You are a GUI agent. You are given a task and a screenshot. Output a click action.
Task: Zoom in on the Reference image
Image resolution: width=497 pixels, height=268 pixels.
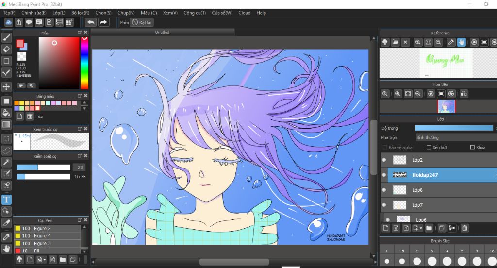point(418,42)
